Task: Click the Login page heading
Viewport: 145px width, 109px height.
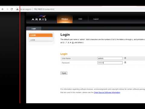Action: pos(65,35)
